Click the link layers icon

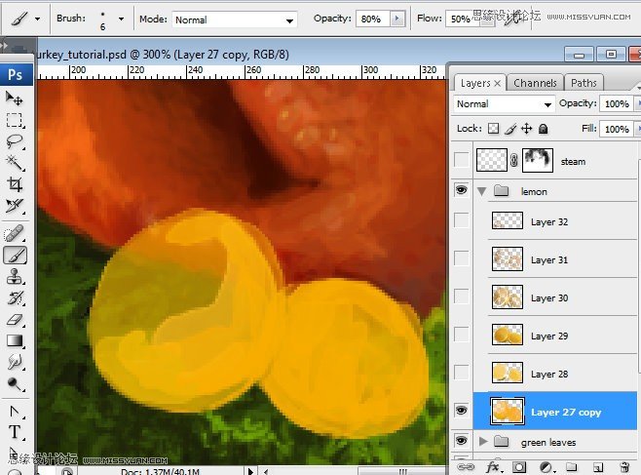tap(466, 467)
